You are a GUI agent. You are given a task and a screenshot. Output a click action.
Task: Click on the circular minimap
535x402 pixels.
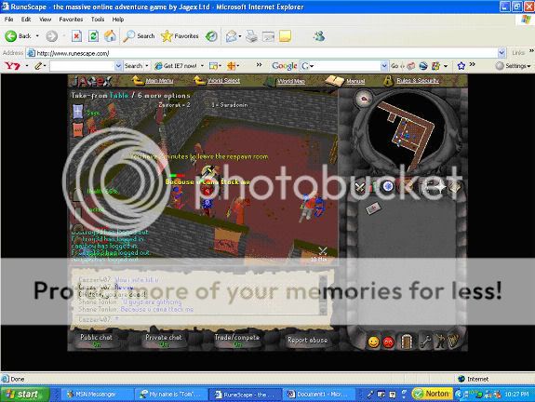click(x=407, y=133)
